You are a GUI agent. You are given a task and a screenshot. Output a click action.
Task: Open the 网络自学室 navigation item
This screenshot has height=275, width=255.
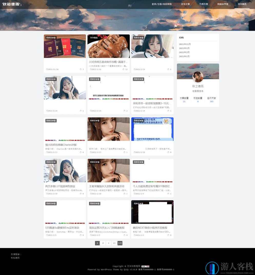[x=222, y=4]
